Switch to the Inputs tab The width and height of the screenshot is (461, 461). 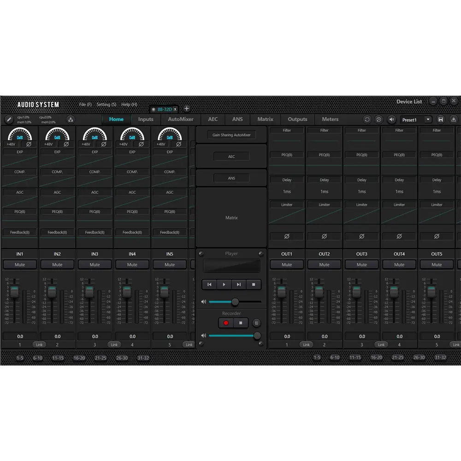pos(146,119)
